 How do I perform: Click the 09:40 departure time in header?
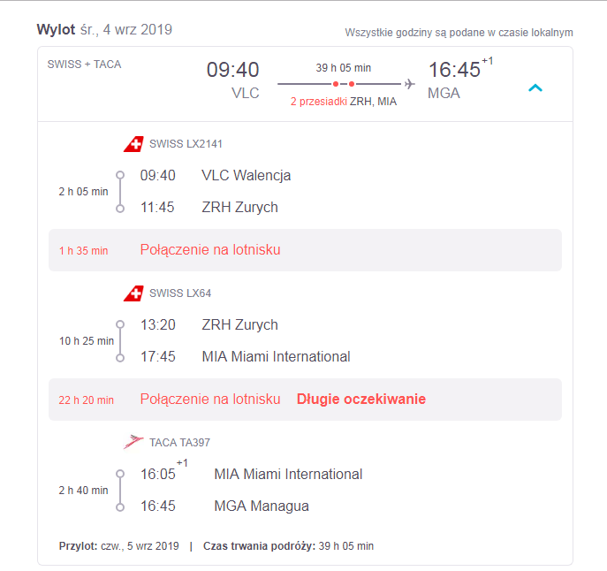(x=232, y=70)
